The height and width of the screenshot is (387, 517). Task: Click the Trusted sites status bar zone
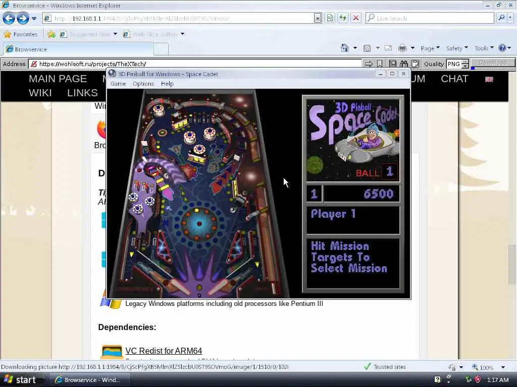point(385,367)
